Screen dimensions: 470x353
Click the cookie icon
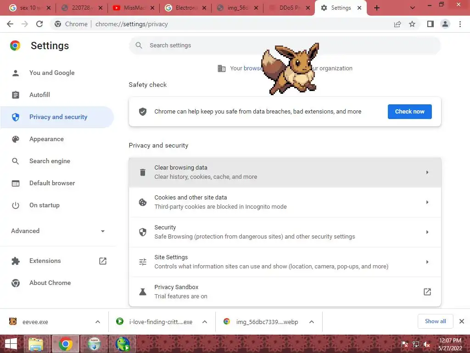click(143, 202)
